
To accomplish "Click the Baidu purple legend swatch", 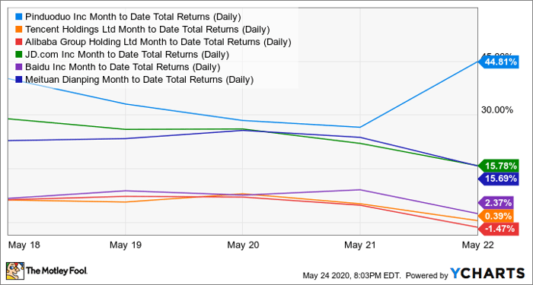I will 19,67.
